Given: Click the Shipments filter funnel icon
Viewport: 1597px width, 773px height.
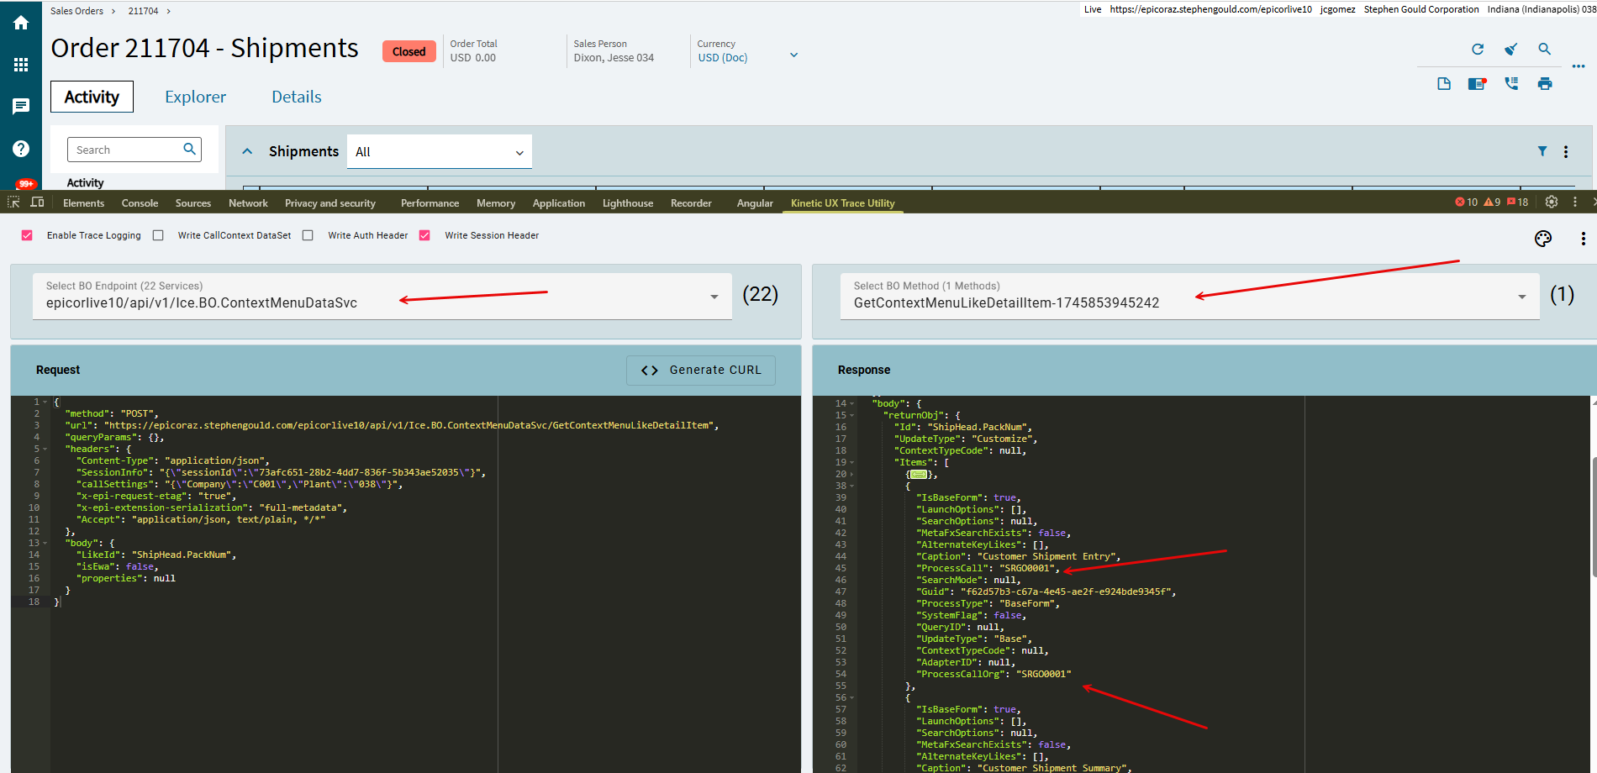Looking at the screenshot, I should point(1542,151).
